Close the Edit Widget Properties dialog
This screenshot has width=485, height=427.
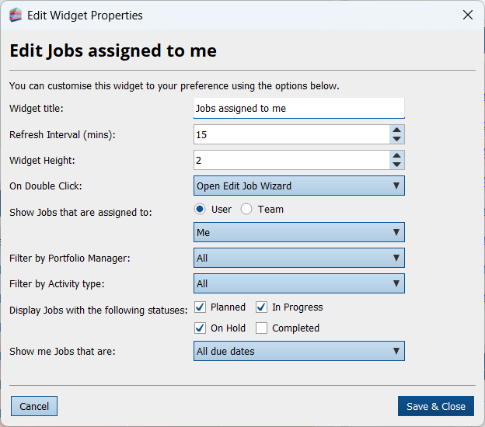pos(467,15)
